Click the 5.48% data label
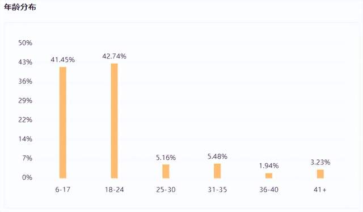This screenshot has width=363, height=212. coord(217,156)
